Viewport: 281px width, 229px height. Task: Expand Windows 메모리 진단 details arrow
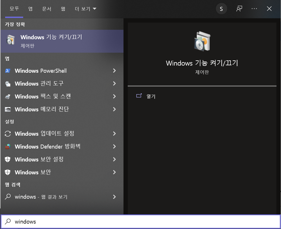click(x=114, y=109)
